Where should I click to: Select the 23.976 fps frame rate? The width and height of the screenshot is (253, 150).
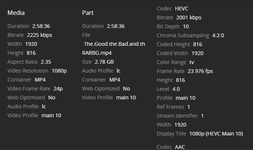tap(200, 71)
